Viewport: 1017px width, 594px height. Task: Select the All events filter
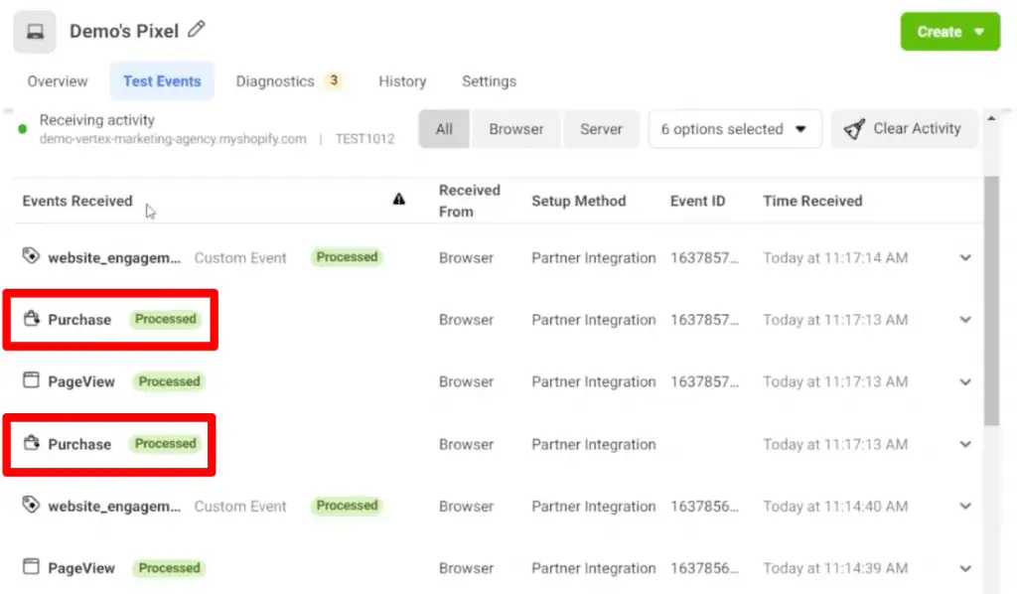[x=443, y=128]
